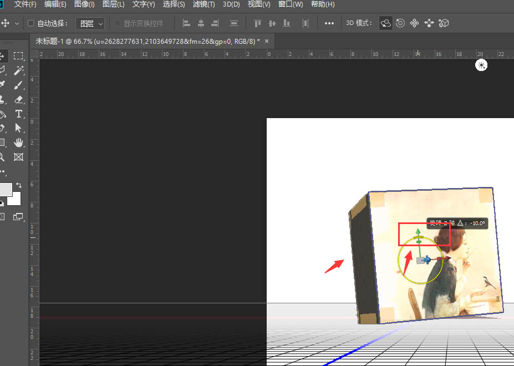Select the Eraser tool
The image size is (514, 366).
click(18, 100)
